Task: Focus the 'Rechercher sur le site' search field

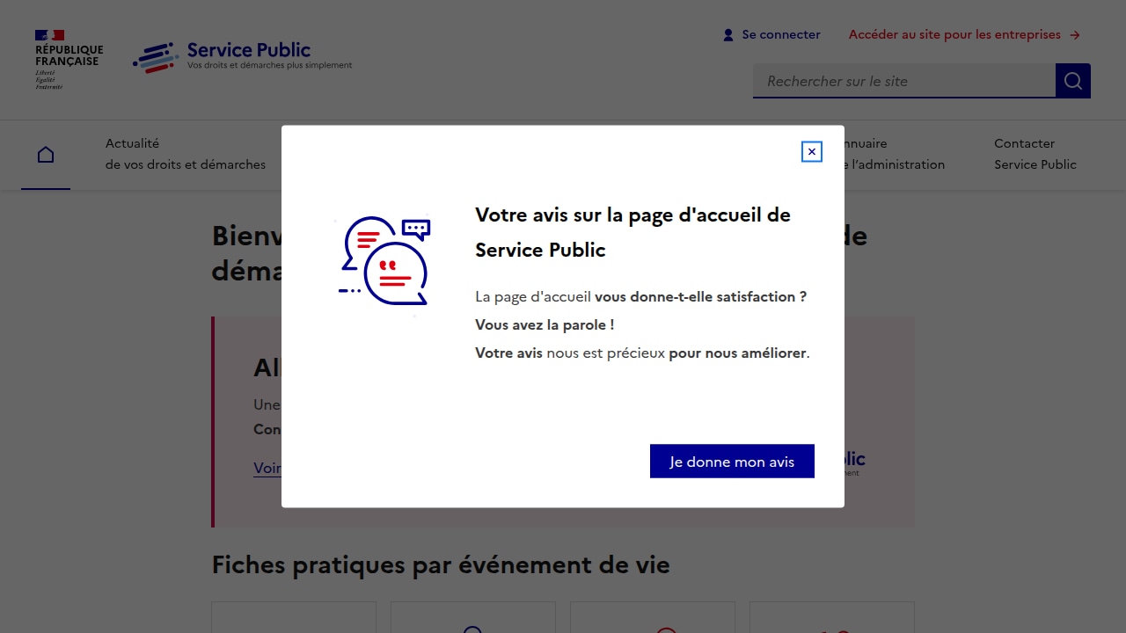Action: [x=904, y=81]
